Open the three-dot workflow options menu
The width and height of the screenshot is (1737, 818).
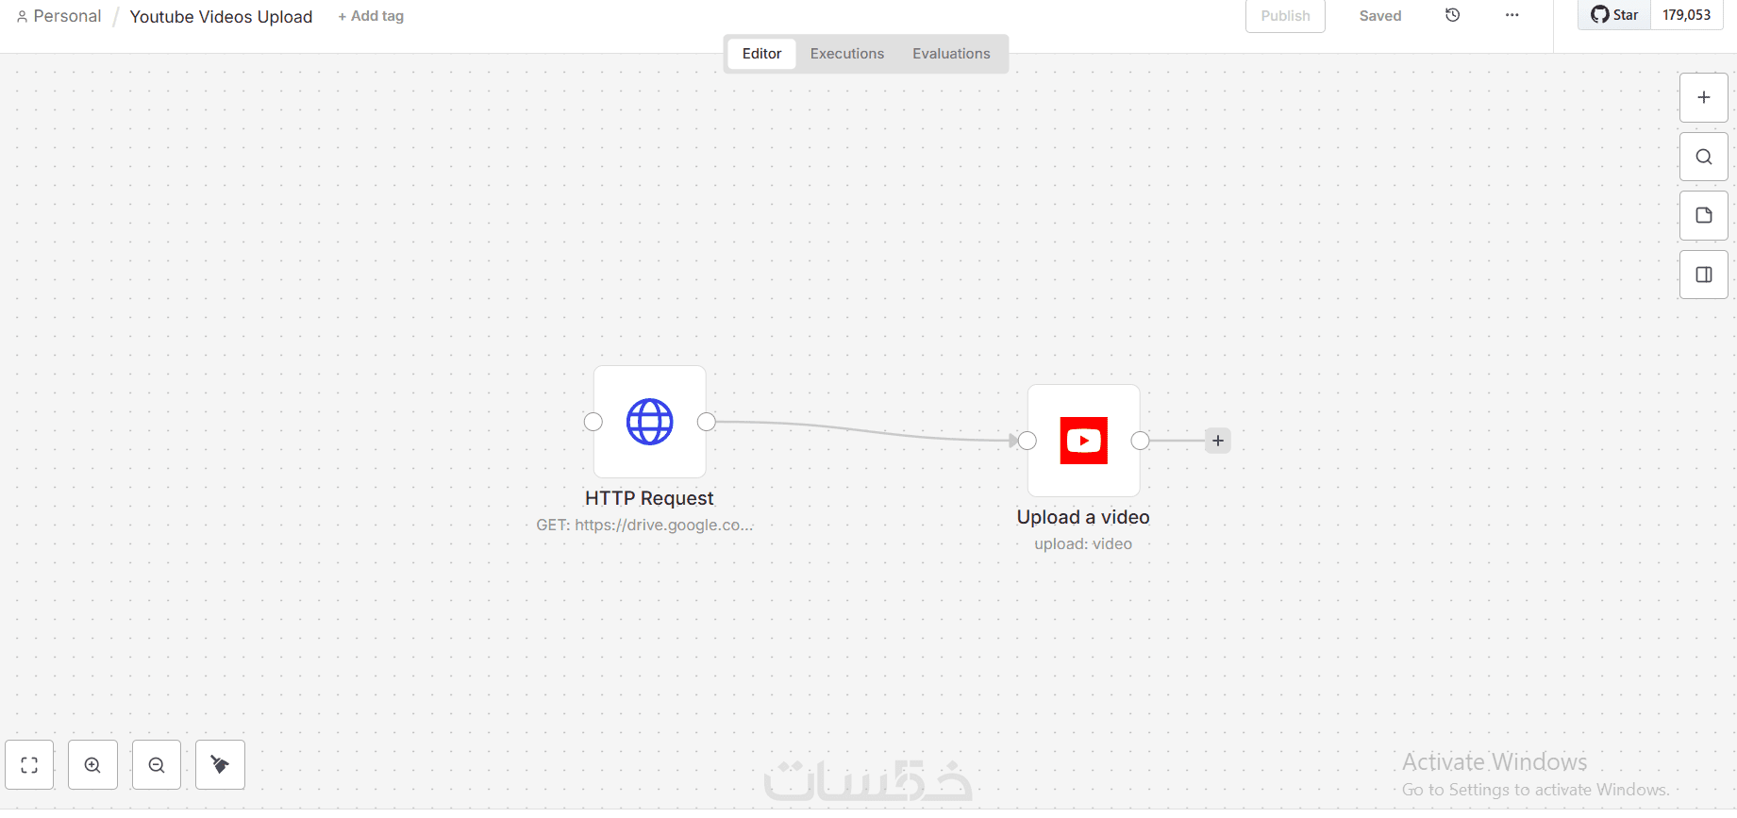click(x=1512, y=15)
